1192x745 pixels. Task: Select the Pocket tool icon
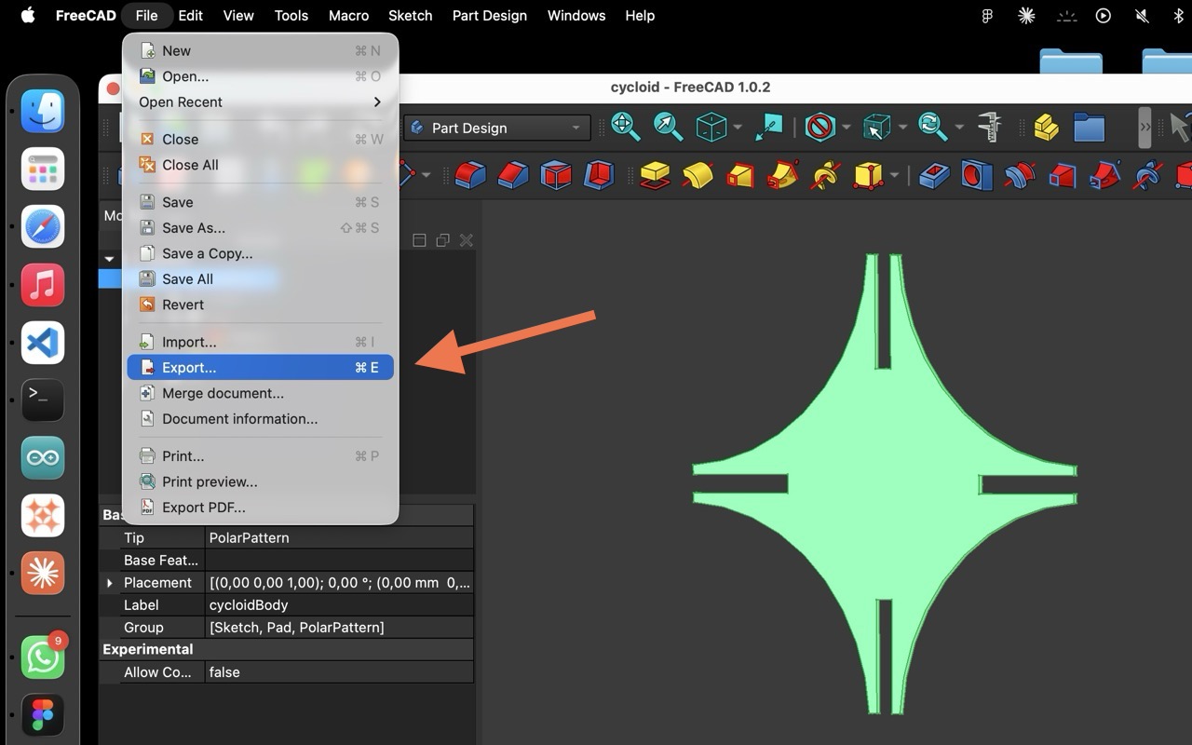click(933, 174)
